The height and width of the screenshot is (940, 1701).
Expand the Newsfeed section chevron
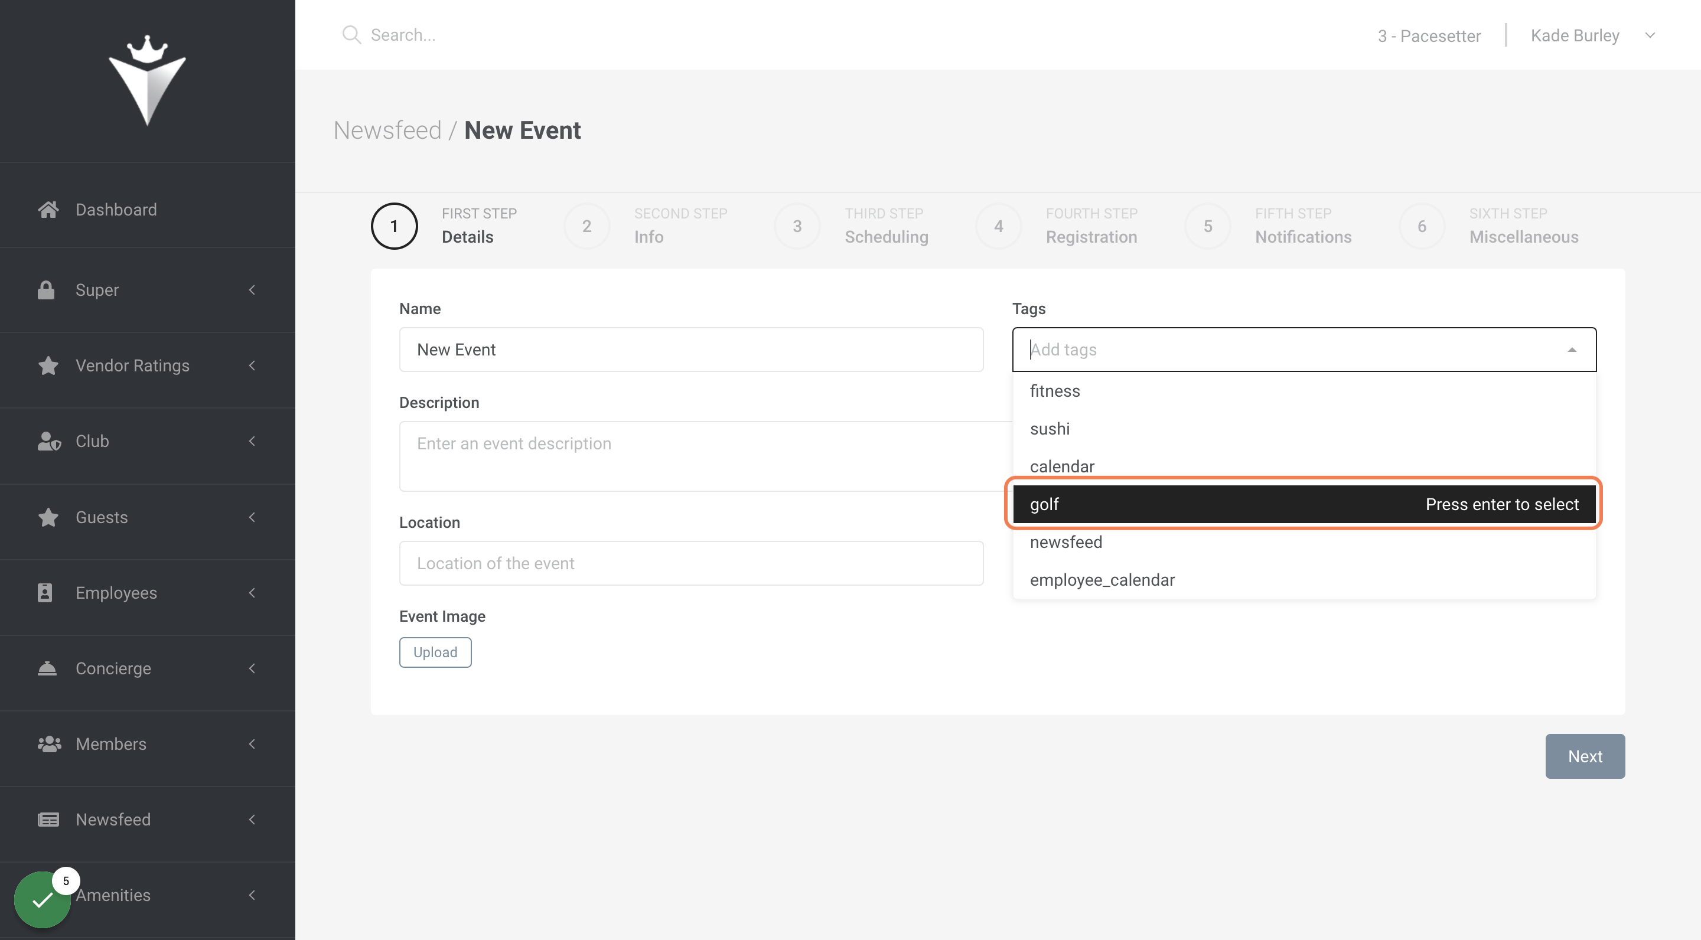[x=252, y=819]
